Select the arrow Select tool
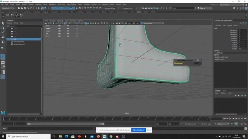 click(3, 23)
